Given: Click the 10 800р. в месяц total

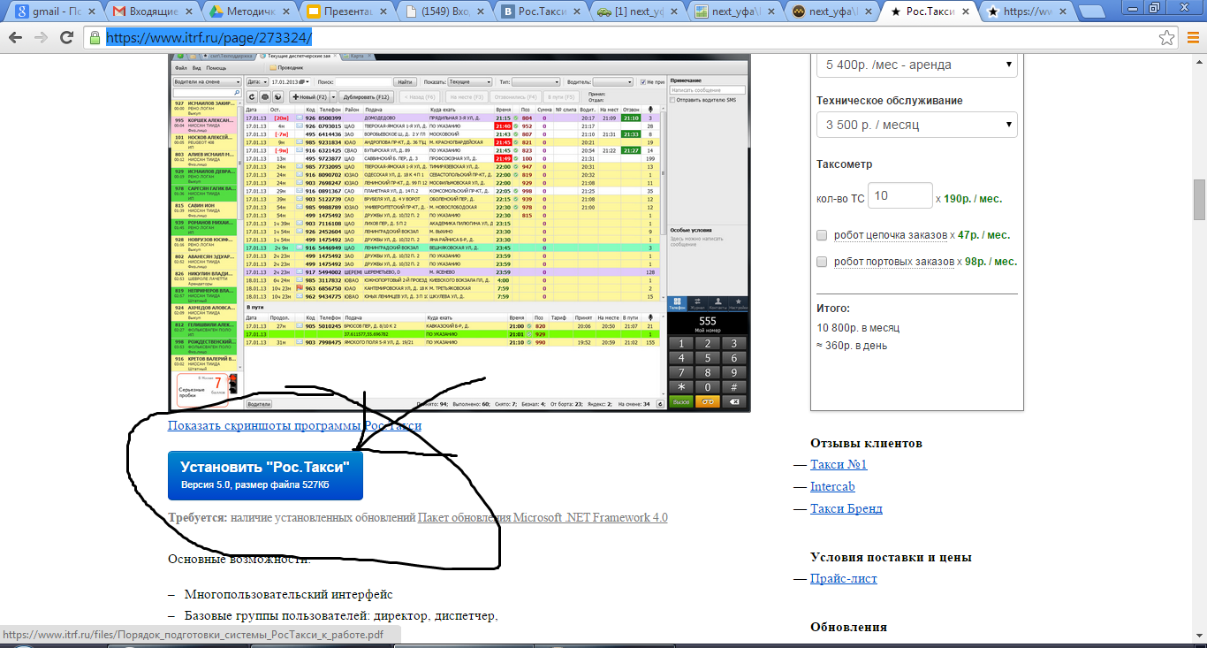Looking at the screenshot, I should (x=858, y=327).
